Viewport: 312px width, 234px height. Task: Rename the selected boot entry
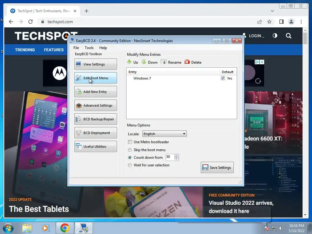171,62
